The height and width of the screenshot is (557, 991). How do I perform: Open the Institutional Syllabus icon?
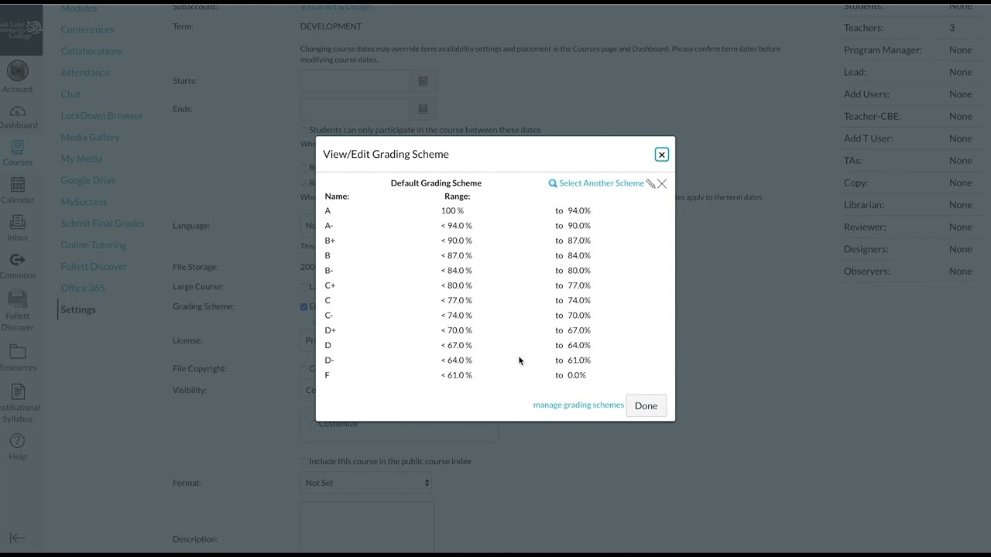pos(18,391)
